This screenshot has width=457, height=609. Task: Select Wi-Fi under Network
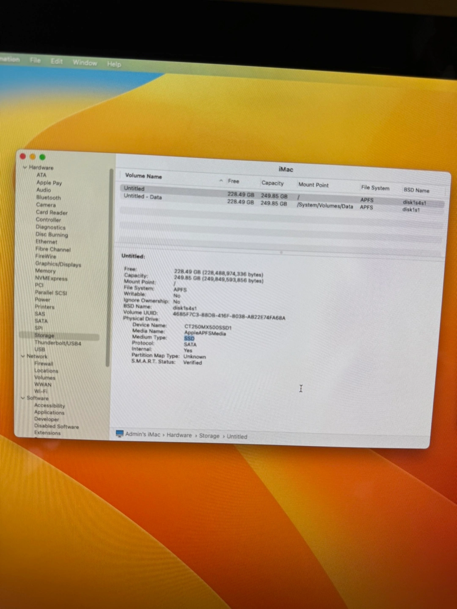coord(41,391)
